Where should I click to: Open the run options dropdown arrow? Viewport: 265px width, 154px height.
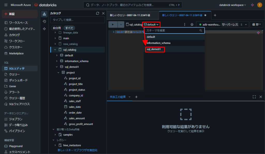click(121, 25)
